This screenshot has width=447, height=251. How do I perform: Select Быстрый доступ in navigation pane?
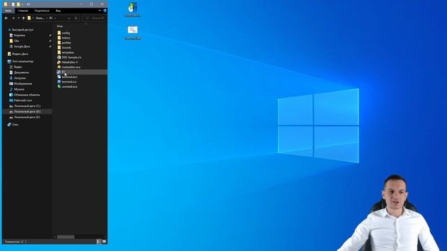click(22, 29)
